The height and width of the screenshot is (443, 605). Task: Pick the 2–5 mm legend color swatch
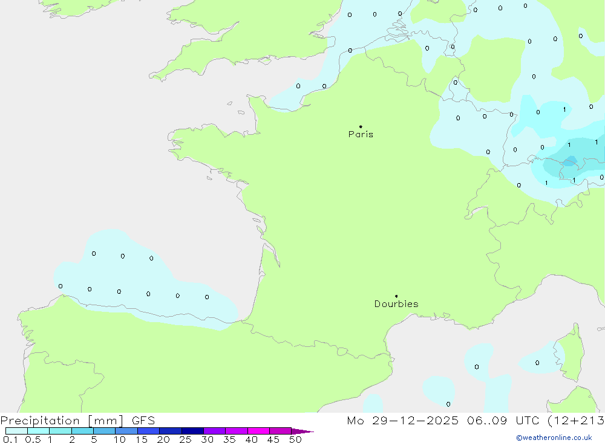[82, 431]
